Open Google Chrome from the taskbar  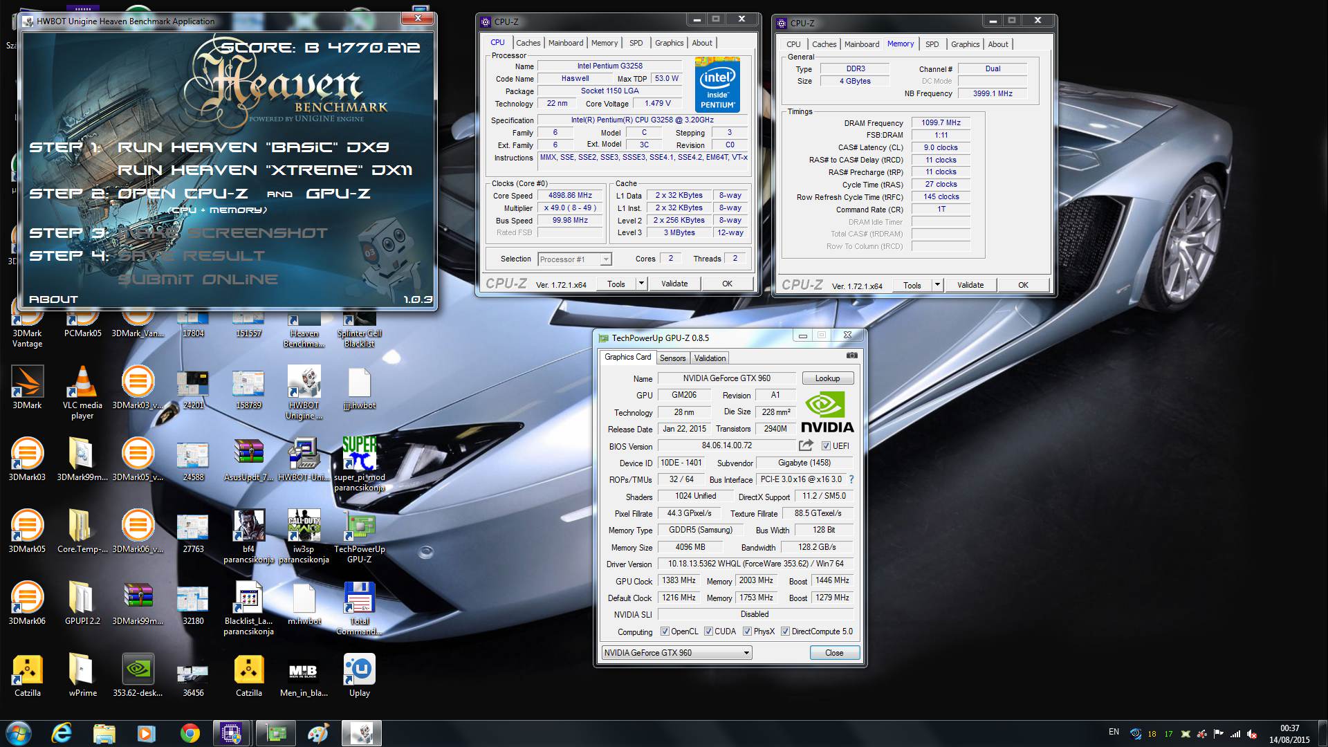point(190,733)
